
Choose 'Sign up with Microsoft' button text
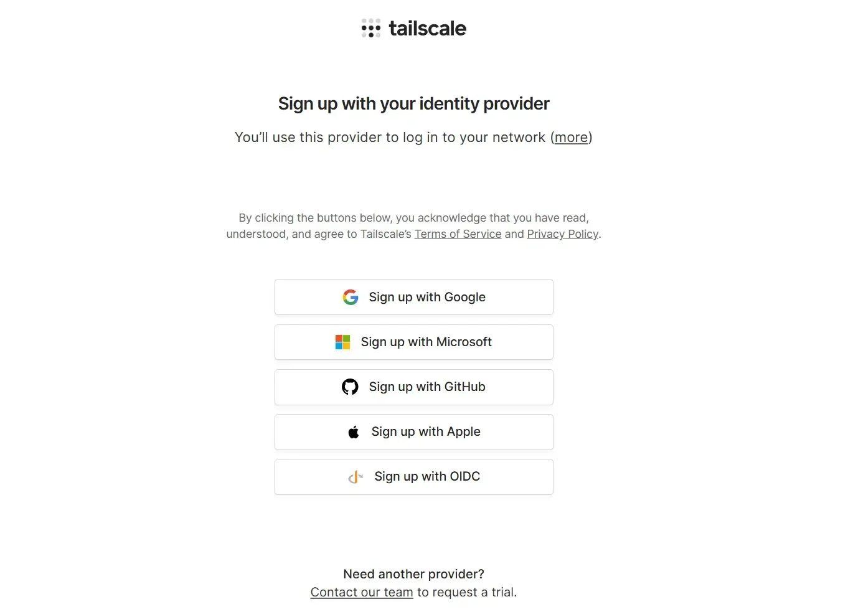[426, 342]
